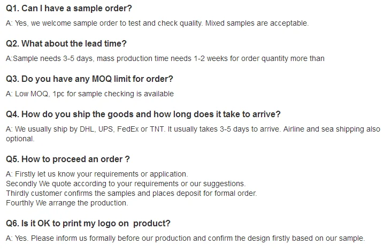
Task: Click the Q3 MOQ limit question heading
Action: coord(89,79)
